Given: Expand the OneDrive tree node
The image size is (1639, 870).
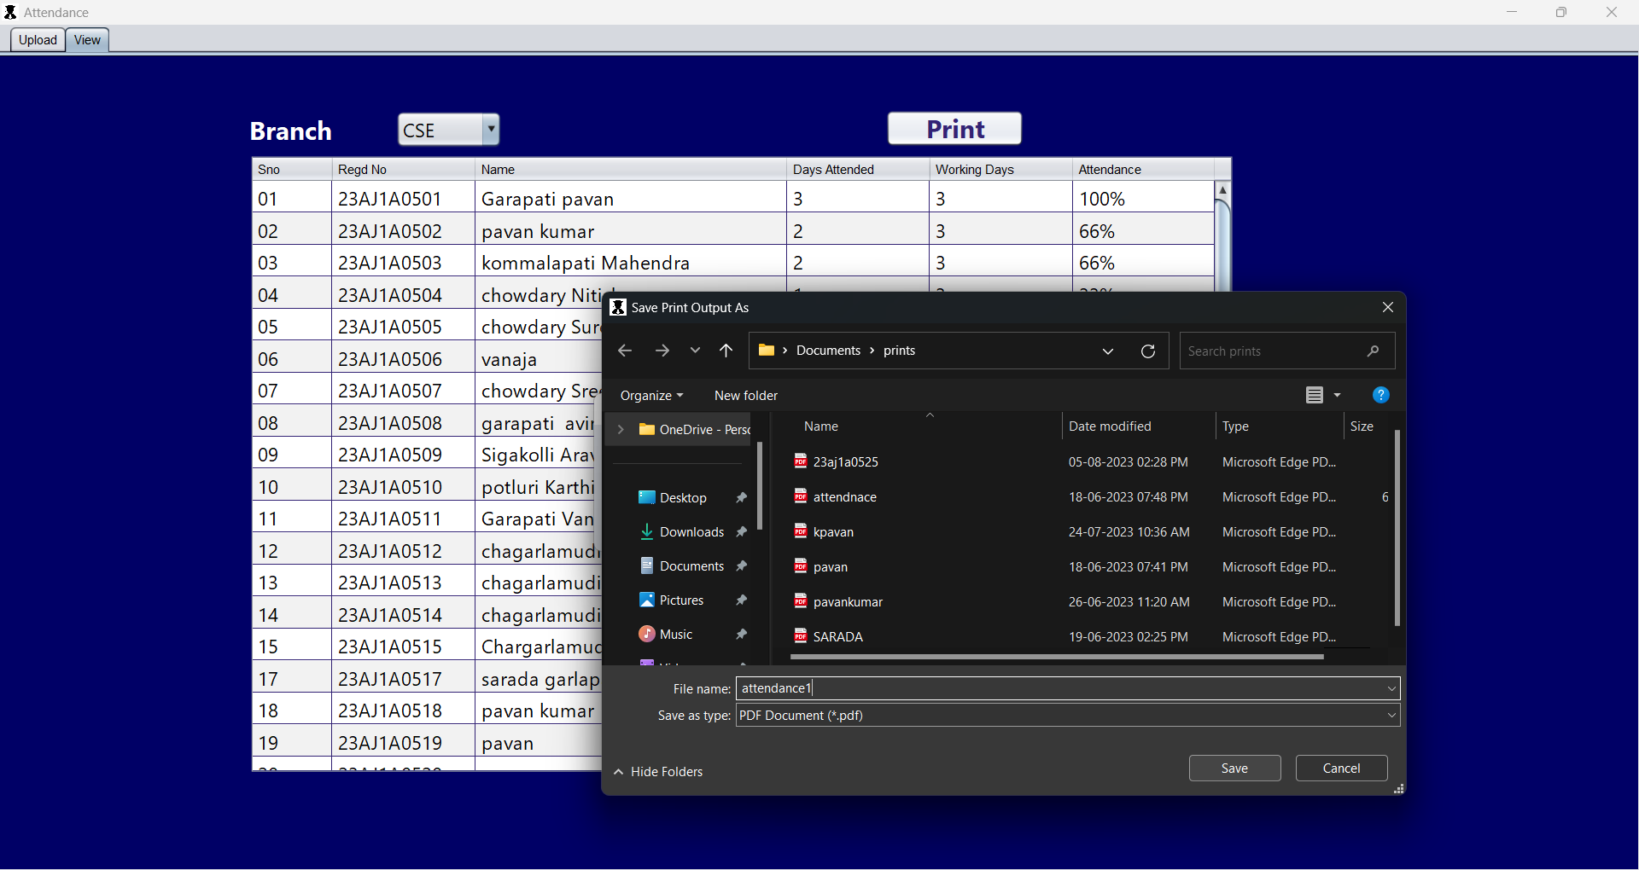Looking at the screenshot, I should (x=621, y=430).
